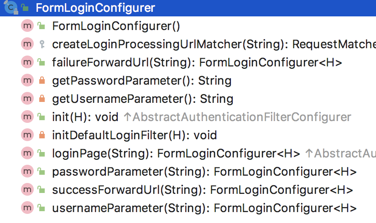Click the green public icon beside successForwardUrl

click(42, 190)
